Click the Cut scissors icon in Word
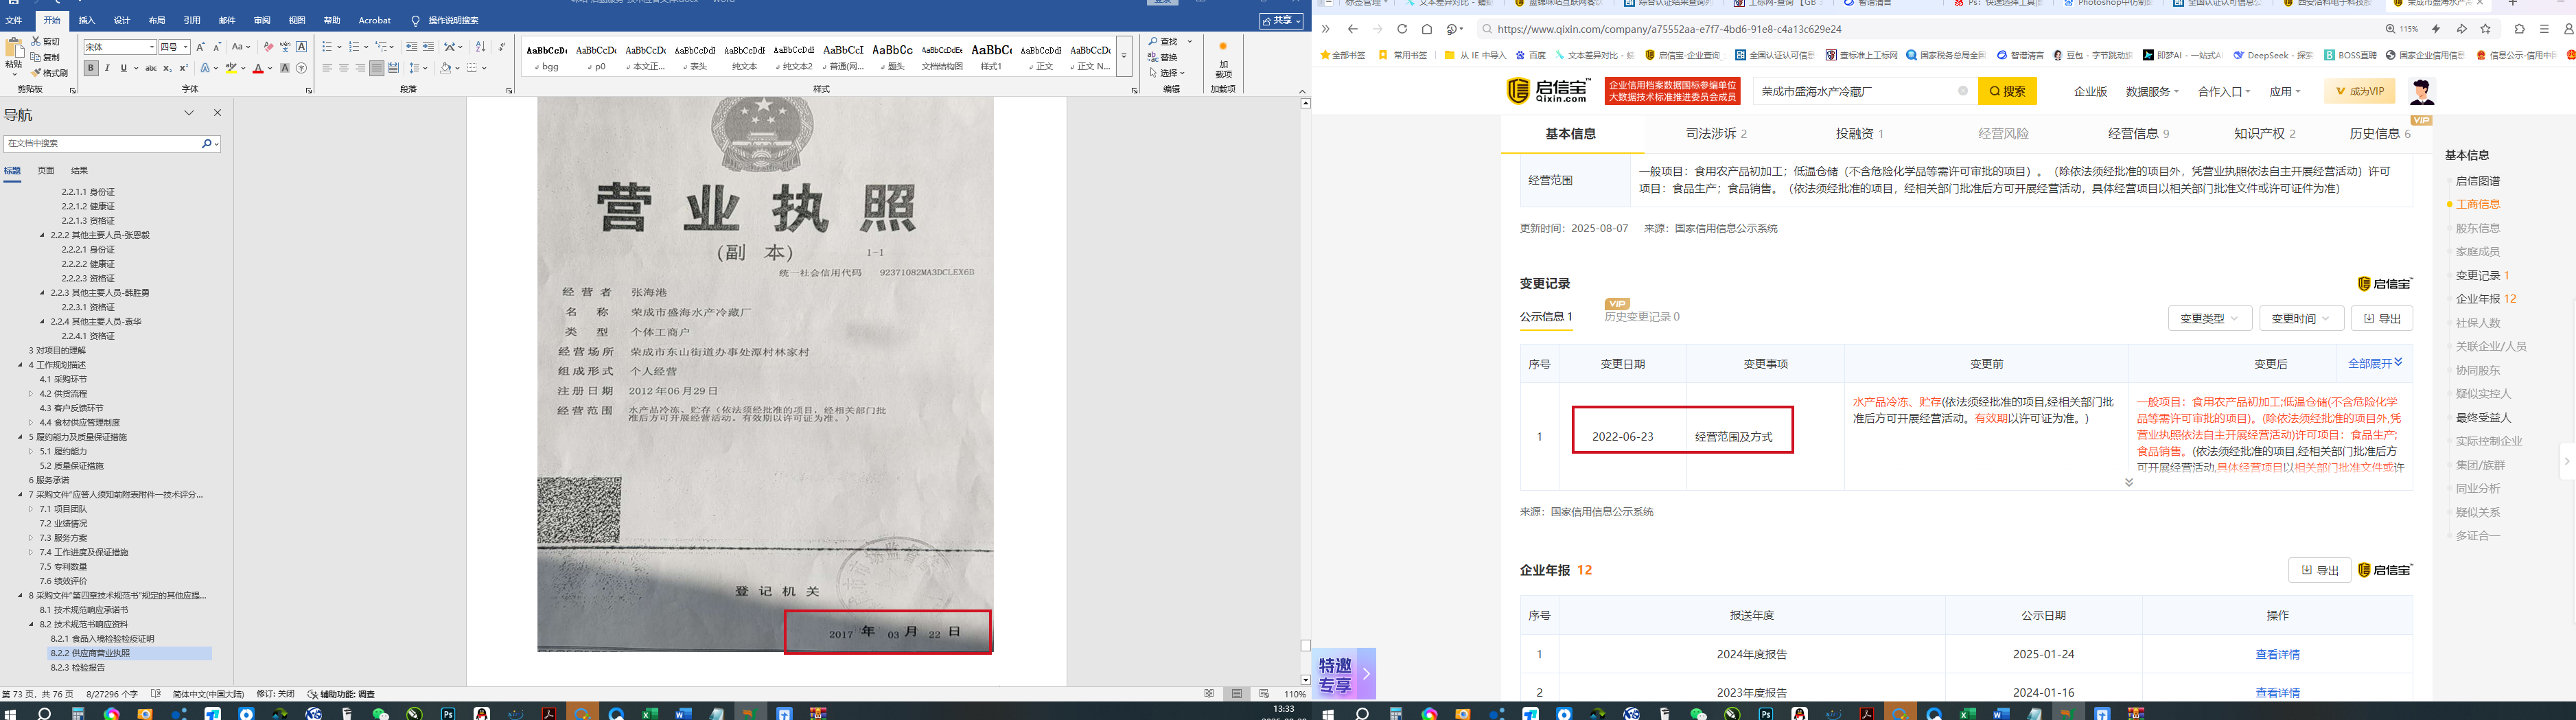 tap(36, 42)
